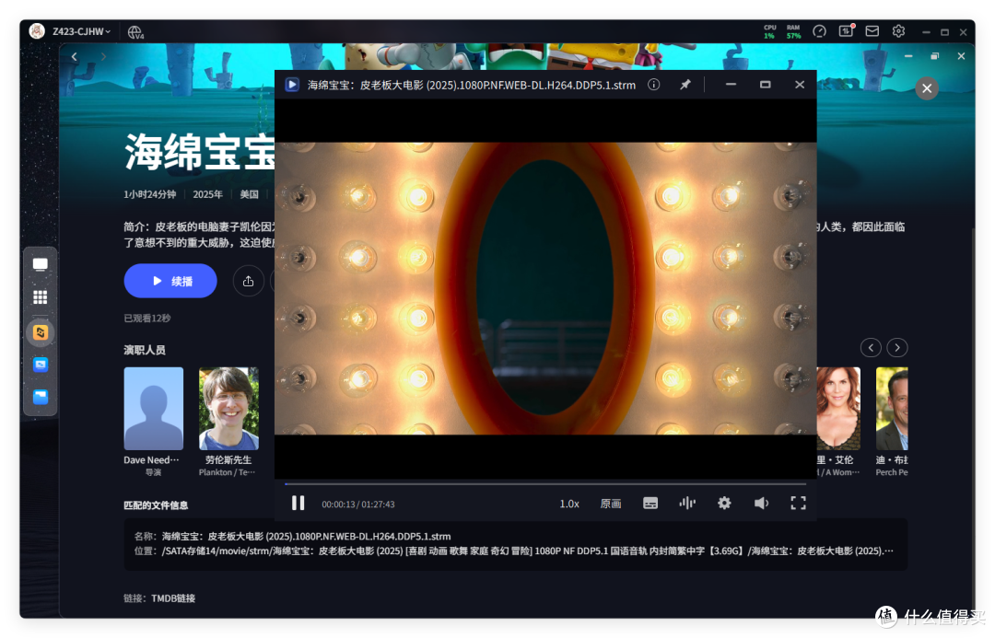The image size is (995, 638).
Task: Change video quality 原画 setting
Action: click(x=611, y=504)
